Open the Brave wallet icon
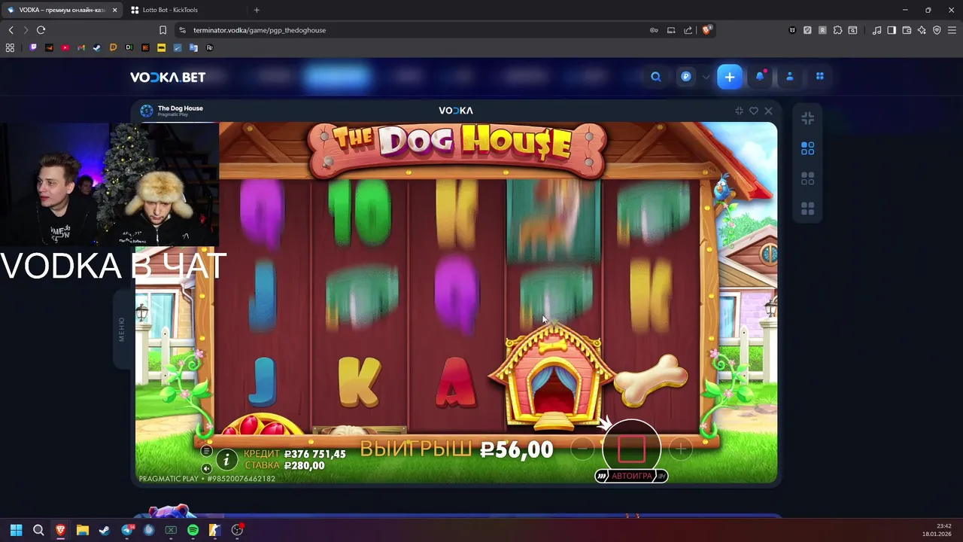 pos(907,30)
